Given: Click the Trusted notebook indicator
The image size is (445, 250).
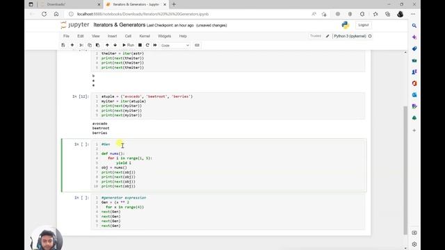Looking at the screenshot, I should 315,36.
